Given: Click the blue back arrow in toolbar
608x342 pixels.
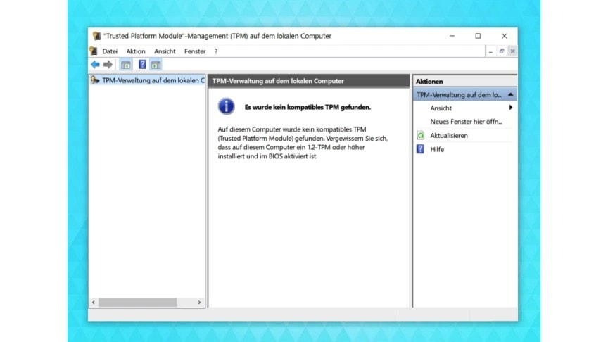Looking at the screenshot, I should [95, 65].
